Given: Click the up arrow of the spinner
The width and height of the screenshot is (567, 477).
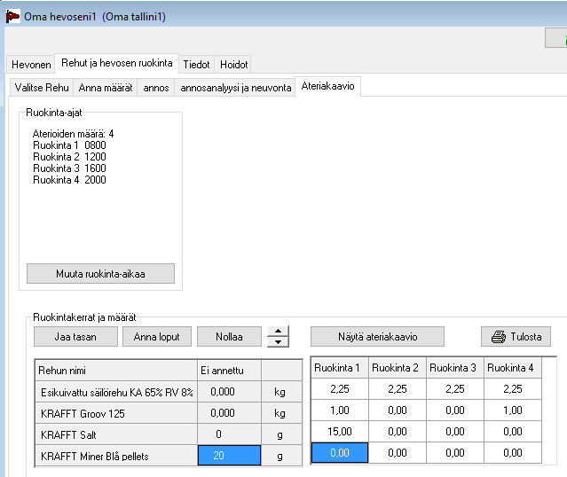Looking at the screenshot, I should pyautogui.click(x=278, y=332).
